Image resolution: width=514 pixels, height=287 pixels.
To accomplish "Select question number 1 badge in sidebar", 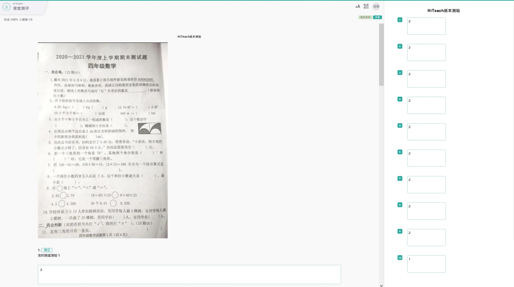I will 400,20.
